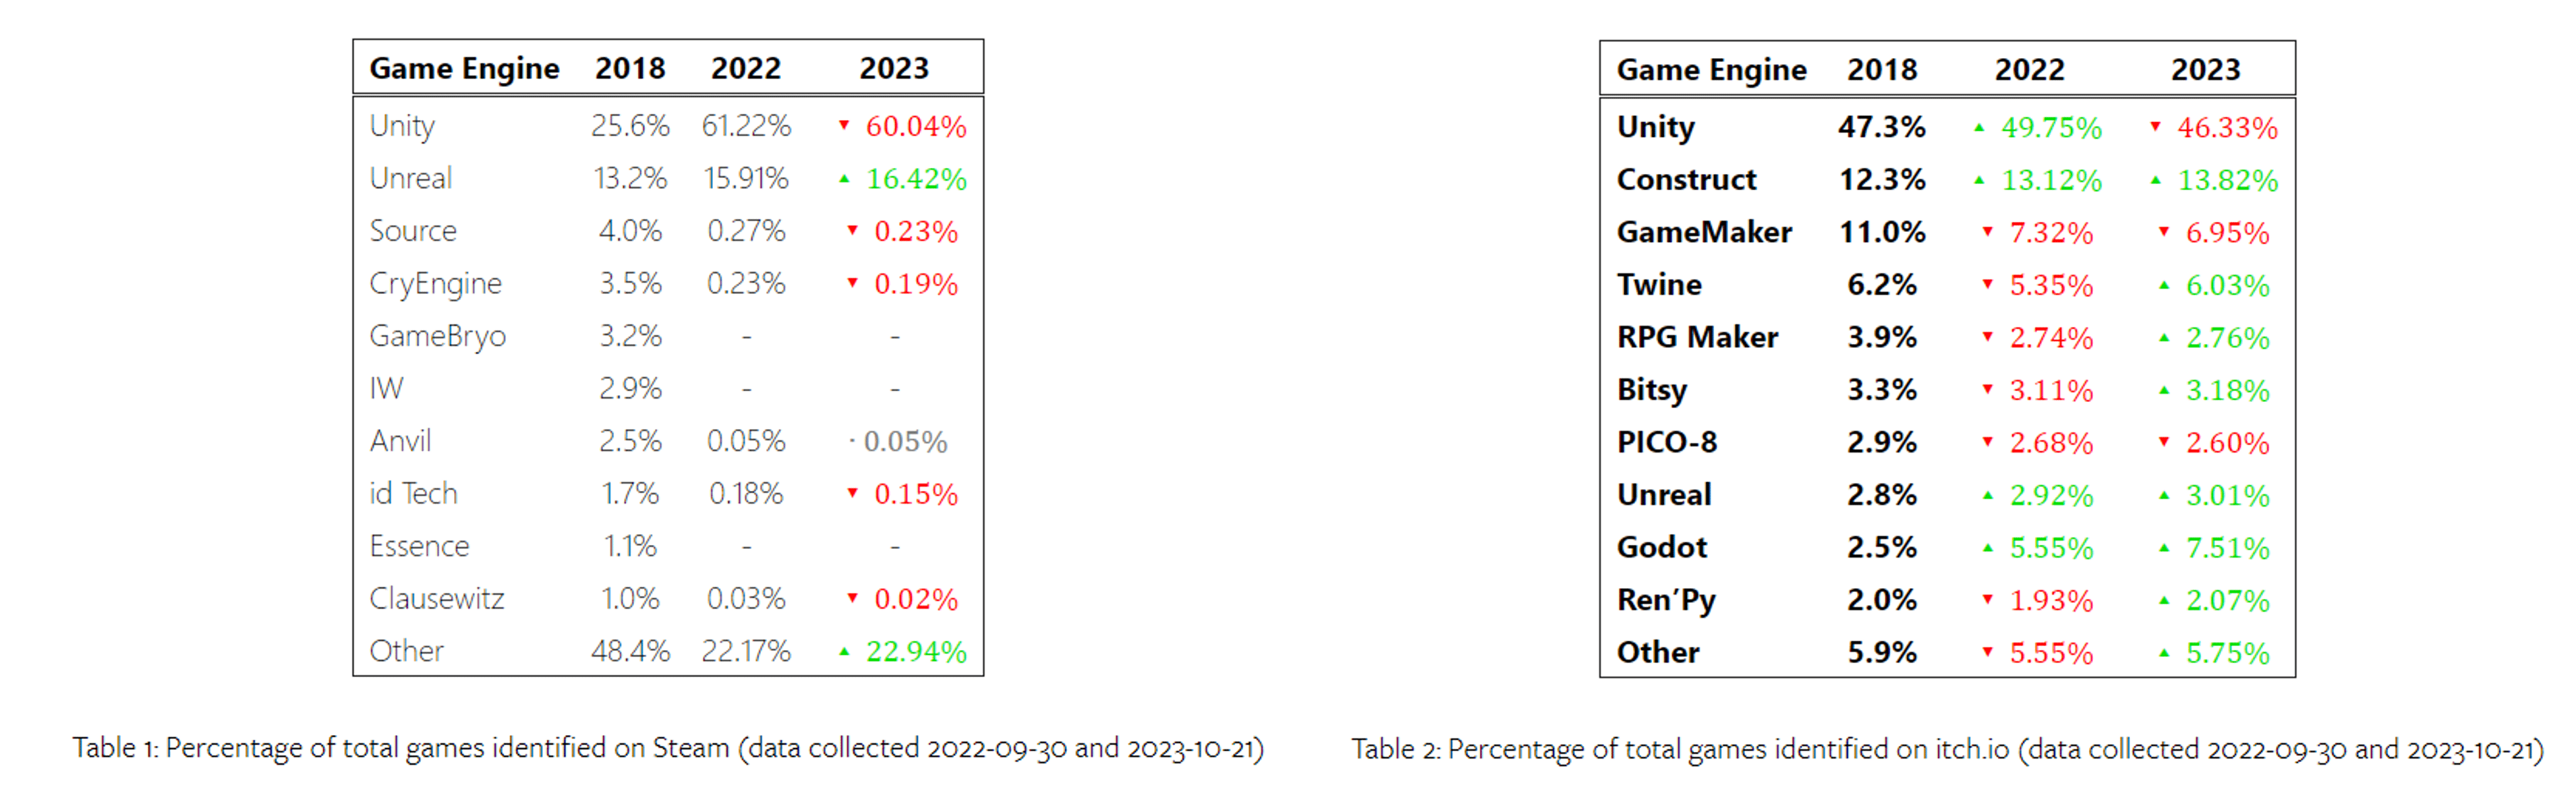Click the gray Anvil 0.05% 2023 value
This screenshot has width=2576, height=785.
[x=905, y=441]
